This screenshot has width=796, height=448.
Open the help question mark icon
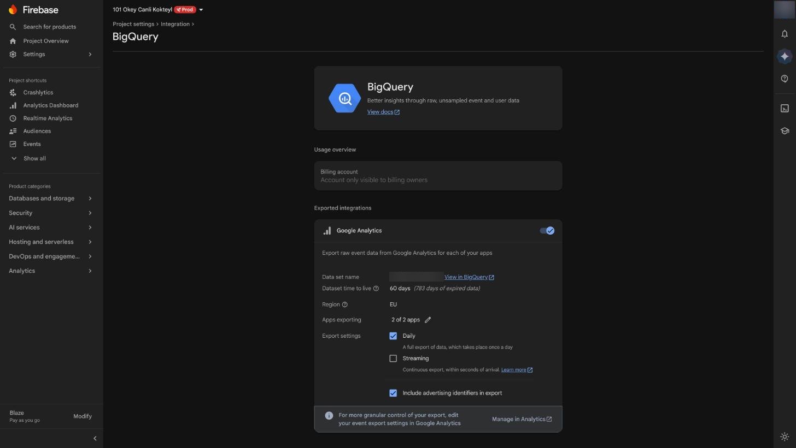pos(785,79)
